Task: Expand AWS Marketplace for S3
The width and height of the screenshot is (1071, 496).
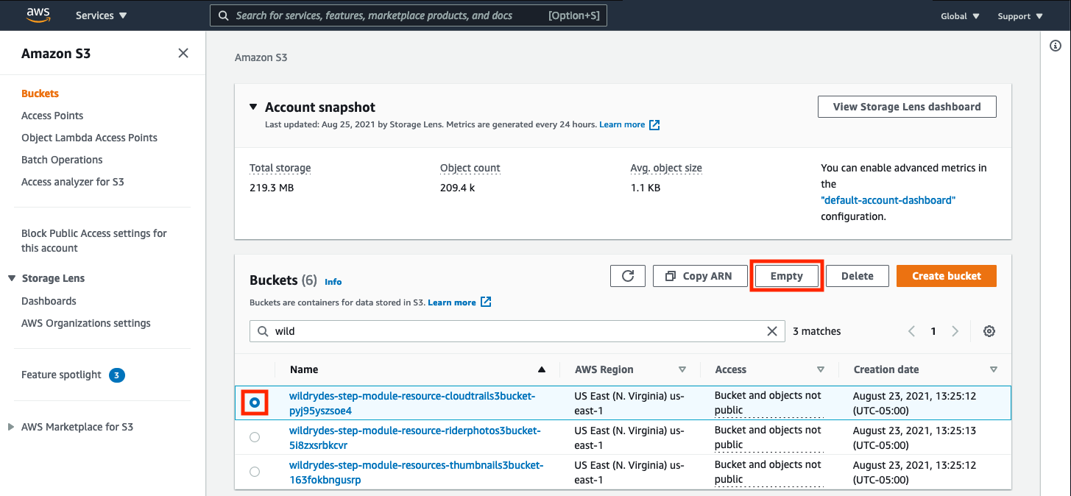Action: pyautogui.click(x=11, y=427)
